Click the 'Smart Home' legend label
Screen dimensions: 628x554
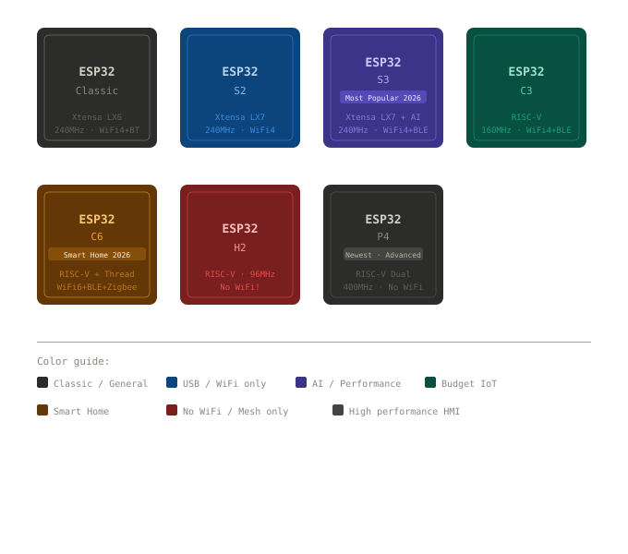click(x=81, y=411)
